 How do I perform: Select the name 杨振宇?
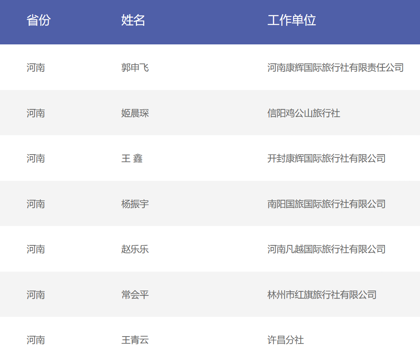(x=135, y=204)
